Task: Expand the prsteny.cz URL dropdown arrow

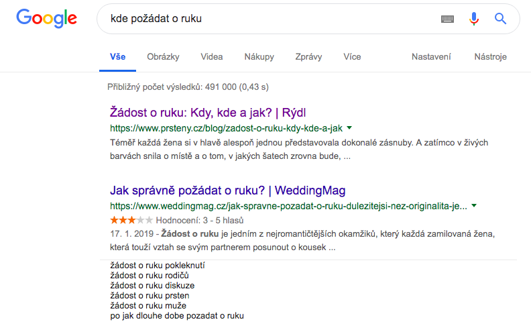Action: click(349, 128)
